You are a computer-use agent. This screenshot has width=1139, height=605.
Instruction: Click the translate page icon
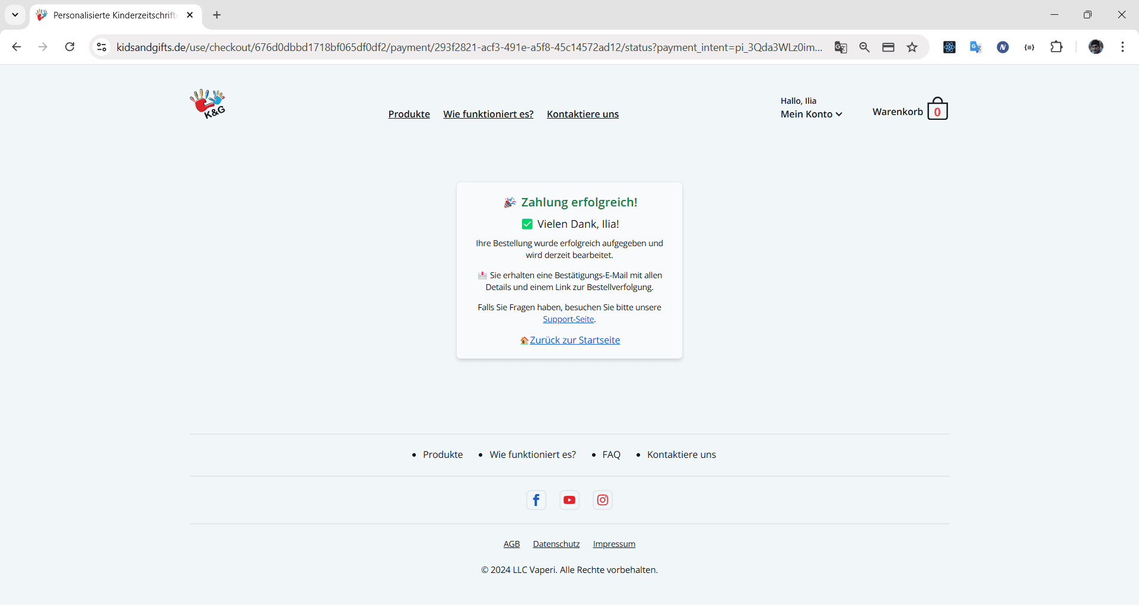pos(841,47)
